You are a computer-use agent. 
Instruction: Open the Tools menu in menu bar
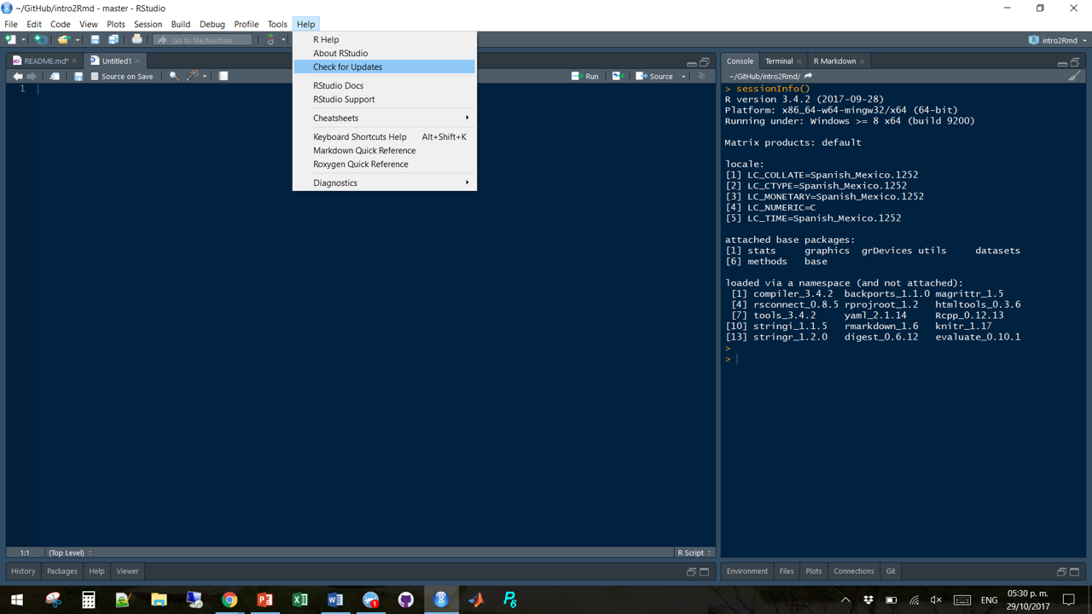tap(277, 24)
